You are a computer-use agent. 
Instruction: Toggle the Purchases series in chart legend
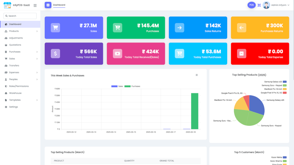(x=132, y=86)
